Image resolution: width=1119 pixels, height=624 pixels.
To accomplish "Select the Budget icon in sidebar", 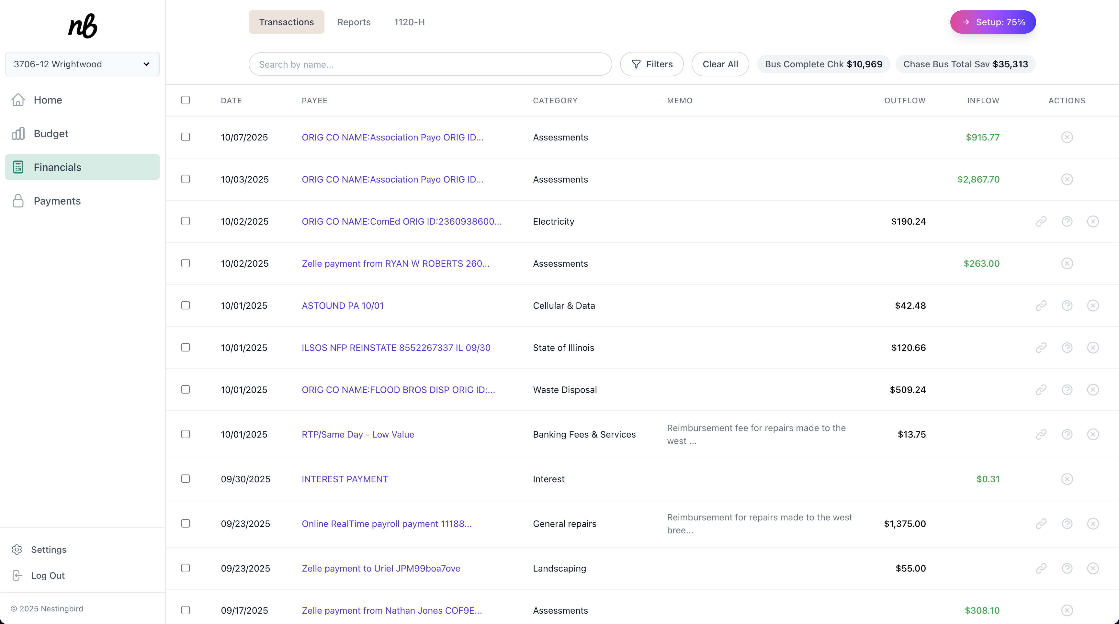I will 18,133.
